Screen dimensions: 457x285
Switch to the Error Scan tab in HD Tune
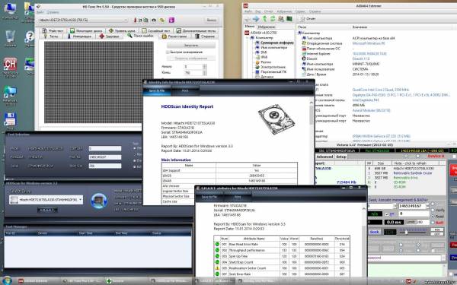pos(140,36)
